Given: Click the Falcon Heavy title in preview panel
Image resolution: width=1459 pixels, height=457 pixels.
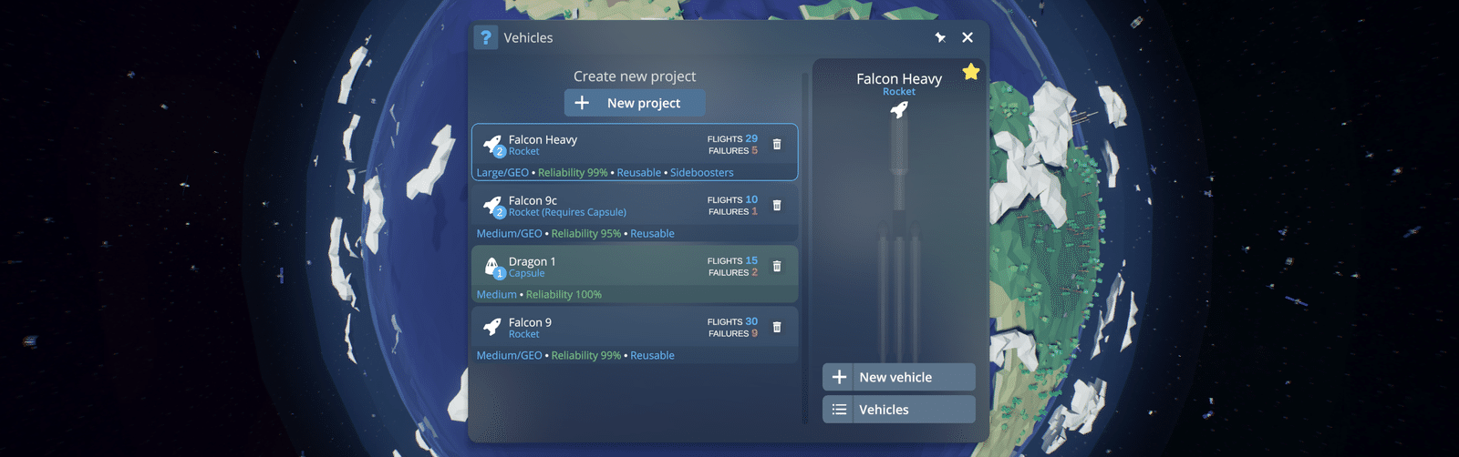Looking at the screenshot, I should tap(899, 79).
